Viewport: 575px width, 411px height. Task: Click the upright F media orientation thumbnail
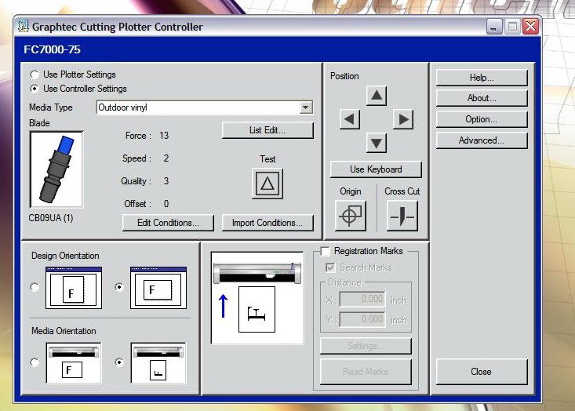(x=74, y=363)
